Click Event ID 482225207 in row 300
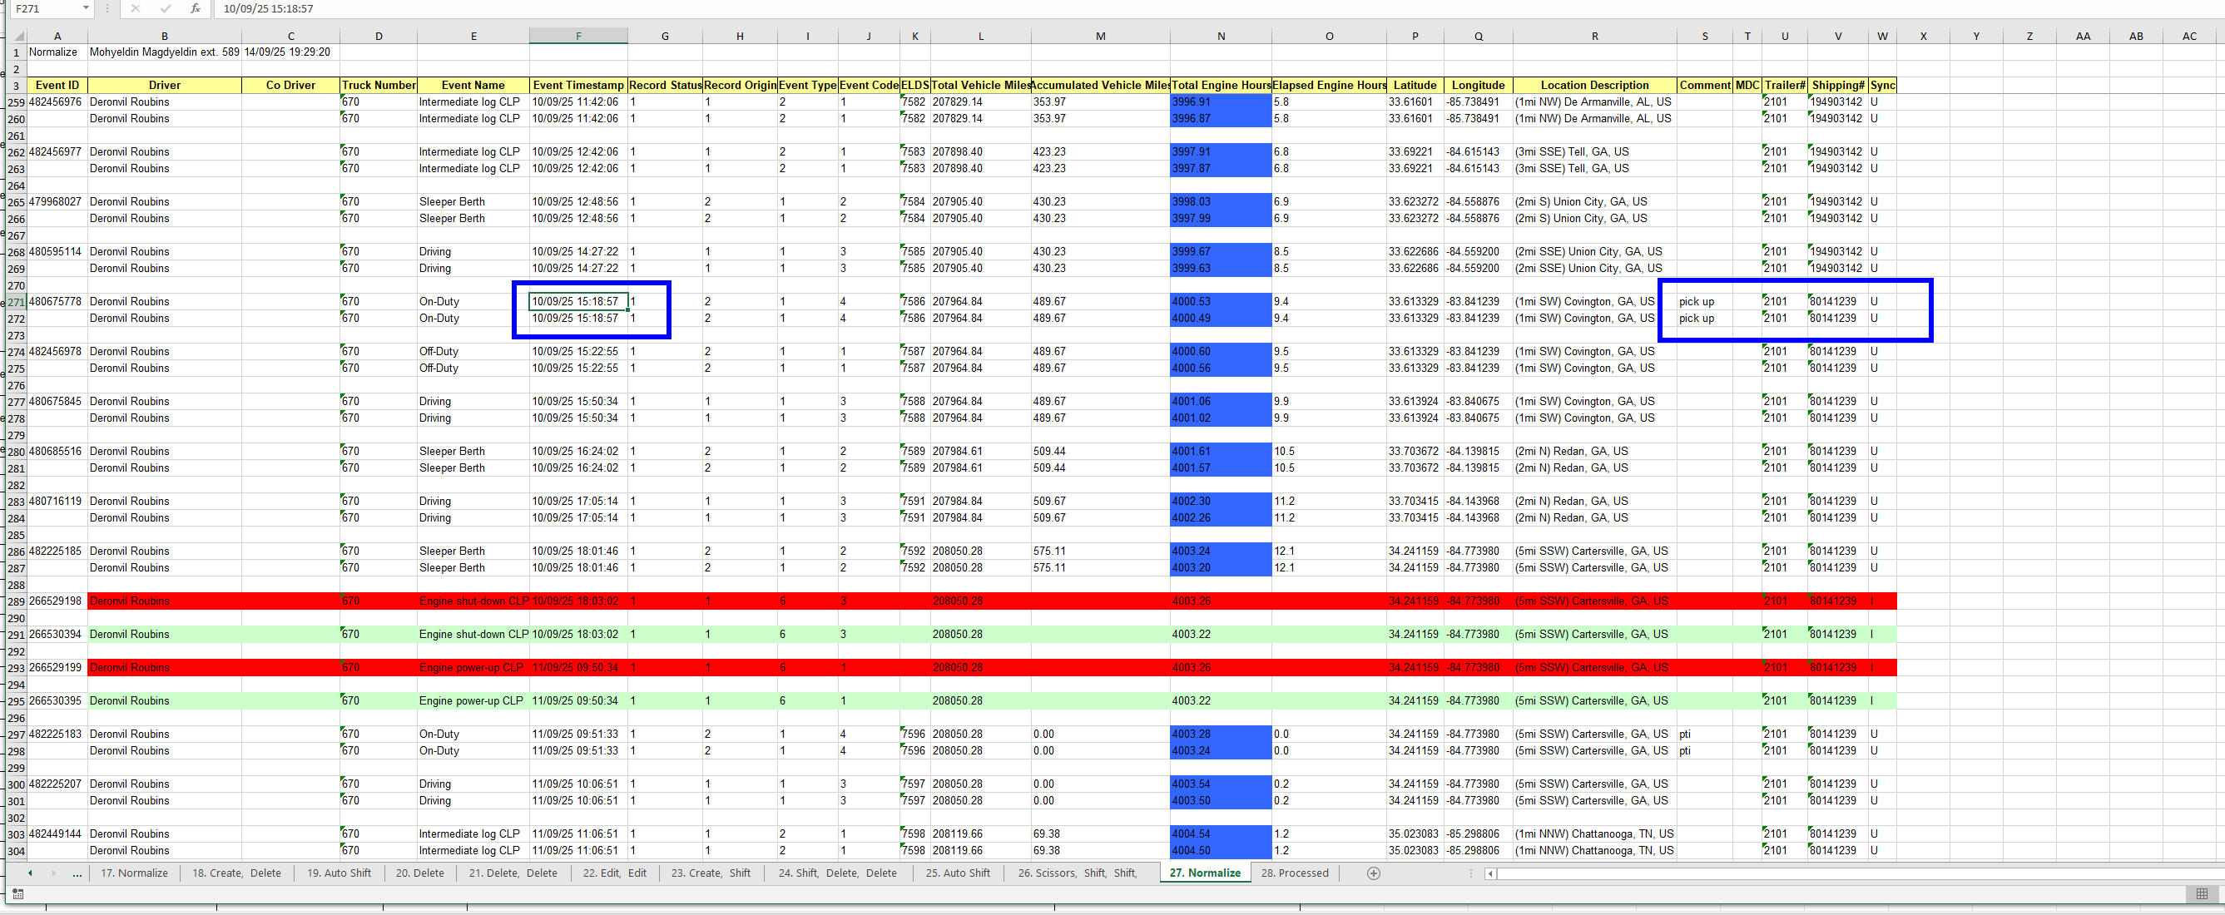 click(57, 784)
